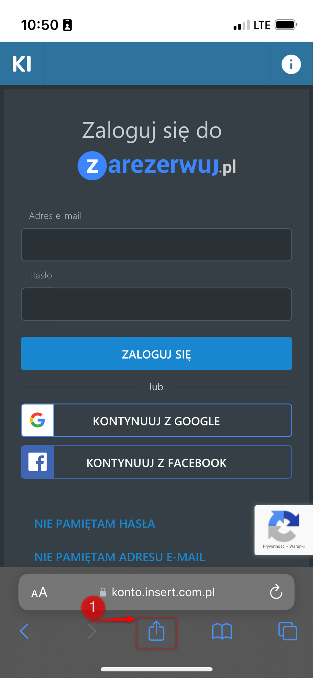Continue with Google sign-in button

(x=156, y=420)
